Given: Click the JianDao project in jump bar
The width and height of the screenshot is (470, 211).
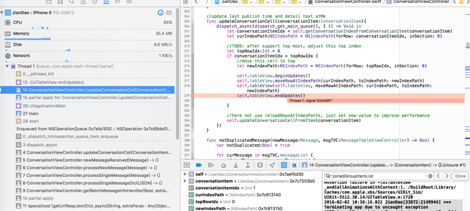Looking at the screenshot, I should click(x=227, y=2).
